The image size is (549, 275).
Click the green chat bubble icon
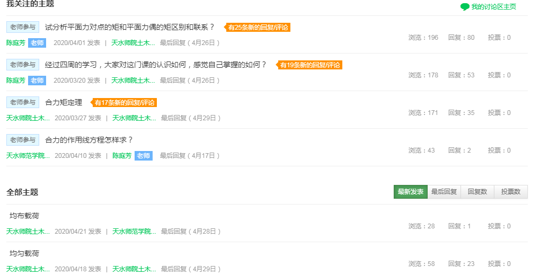[465, 7]
